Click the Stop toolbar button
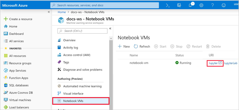 [176, 46]
